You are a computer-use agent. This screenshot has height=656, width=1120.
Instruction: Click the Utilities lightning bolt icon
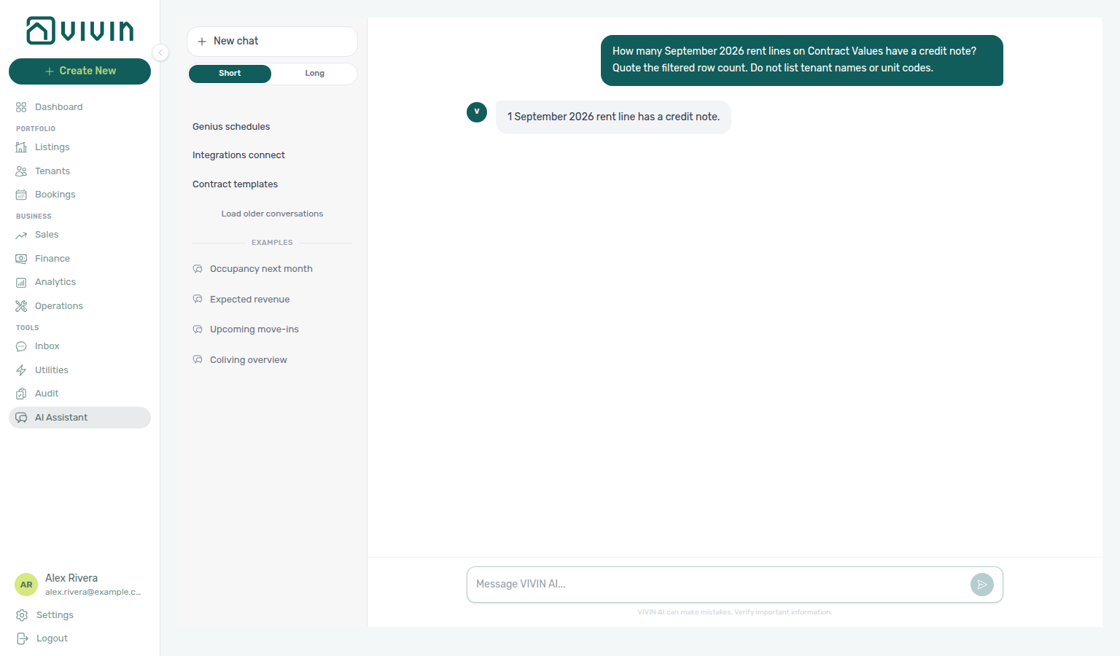[21, 370]
